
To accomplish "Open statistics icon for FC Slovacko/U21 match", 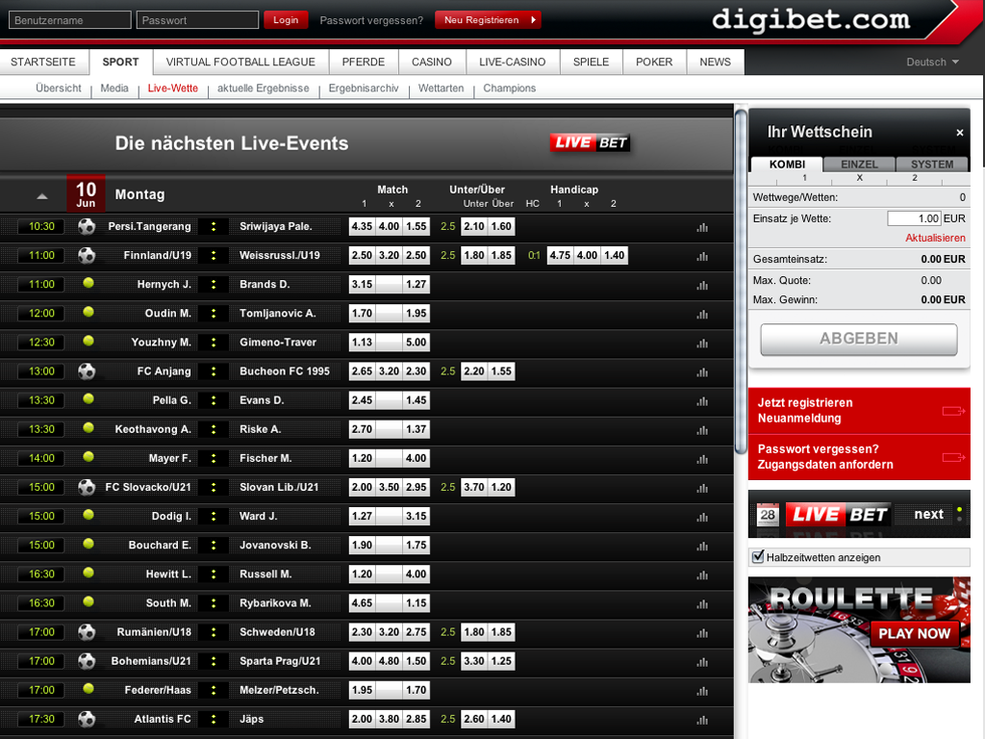I will pos(702,488).
